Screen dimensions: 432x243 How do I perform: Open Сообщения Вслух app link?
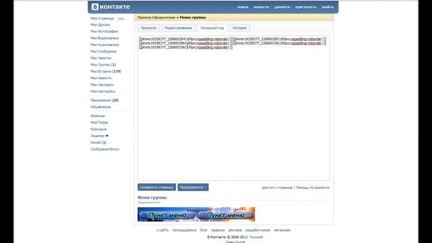coord(105,149)
